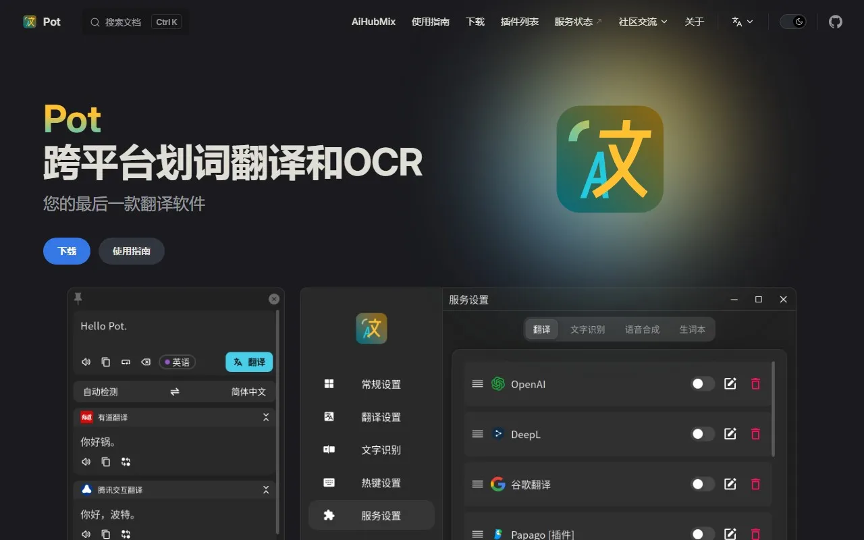Viewport: 864px width, 540px height.
Task: Click the Pot logo in navbar
Action: tap(42, 22)
